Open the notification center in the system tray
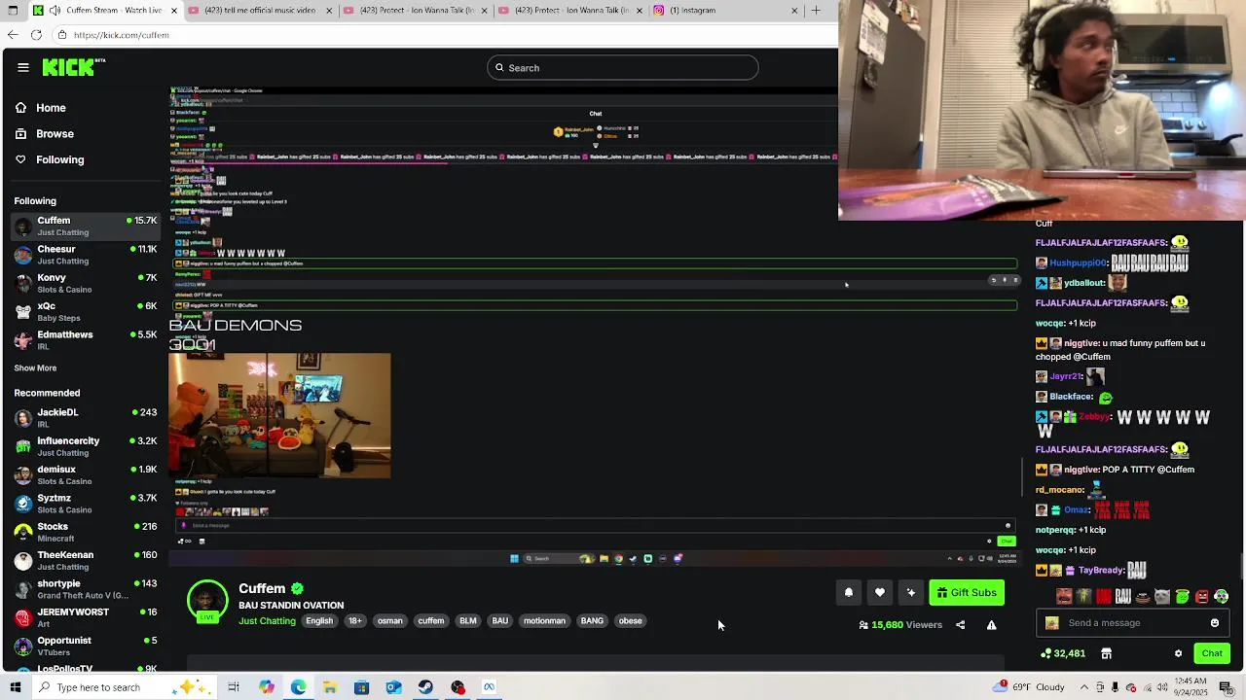 pos(1227,687)
